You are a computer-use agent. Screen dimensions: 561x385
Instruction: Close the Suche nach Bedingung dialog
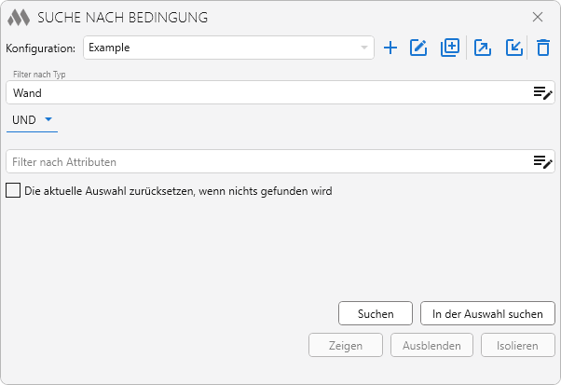coord(538,17)
